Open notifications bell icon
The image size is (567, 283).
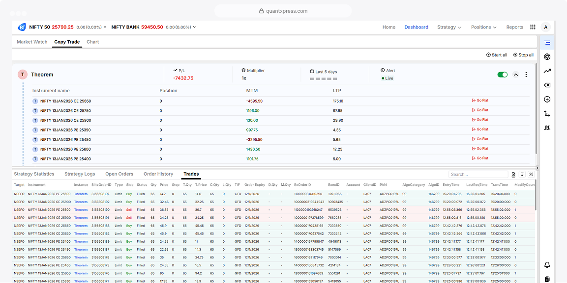tap(547, 265)
